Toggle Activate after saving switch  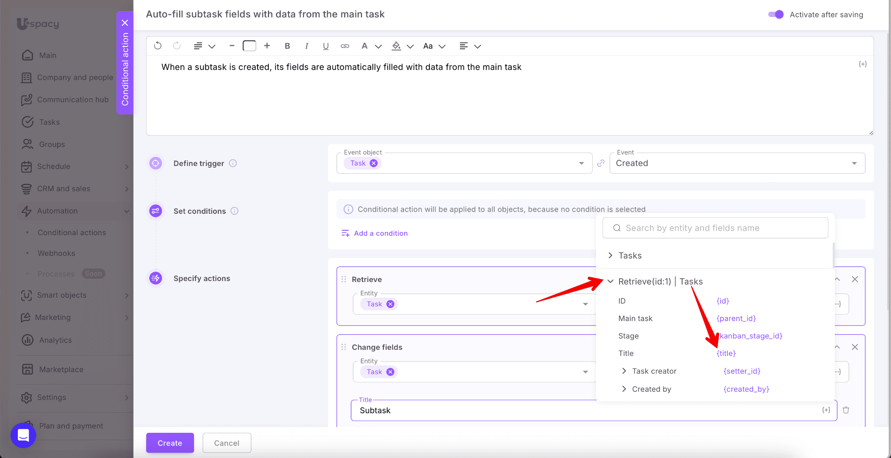(776, 14)
